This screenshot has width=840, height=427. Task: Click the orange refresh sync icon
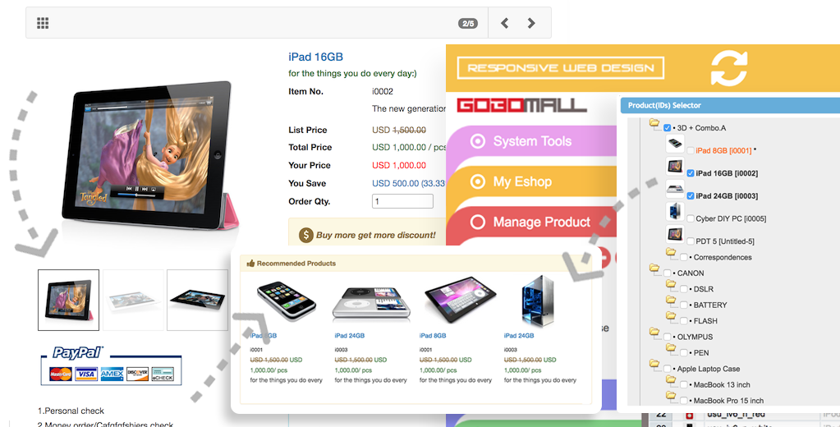point(728,68)
